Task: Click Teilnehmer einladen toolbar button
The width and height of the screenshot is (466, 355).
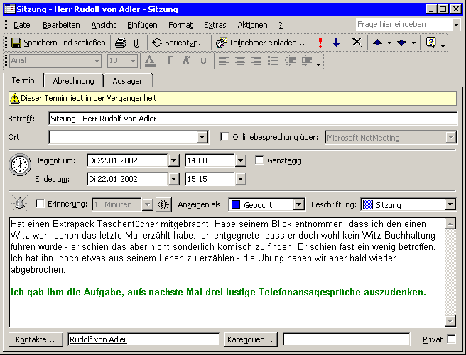Action: pyautogui.click(x=260, y=43)
